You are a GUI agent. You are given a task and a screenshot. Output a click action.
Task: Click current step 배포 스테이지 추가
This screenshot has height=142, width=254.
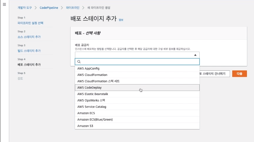(29, 65)
